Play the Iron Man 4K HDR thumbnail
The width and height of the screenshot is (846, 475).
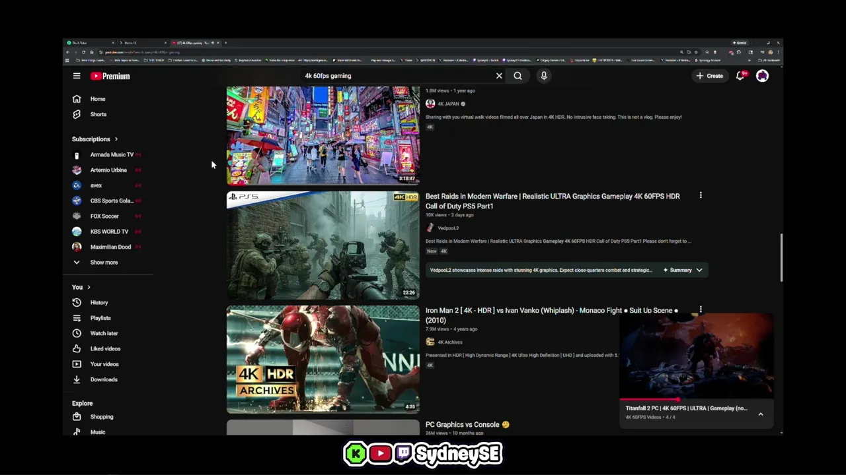[x=323, y=360]
